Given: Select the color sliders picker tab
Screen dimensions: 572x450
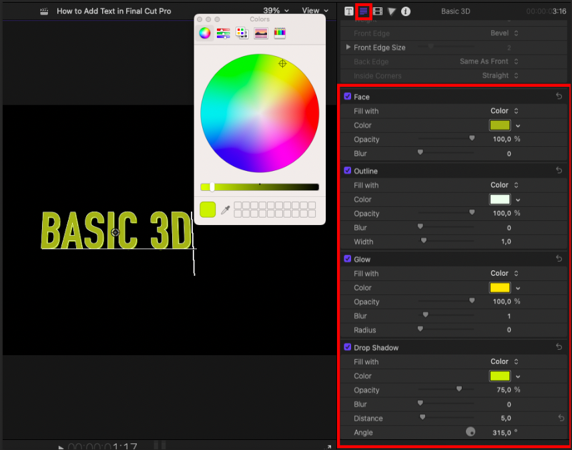Looking at the screenshot, I should [x=223, y=33].
